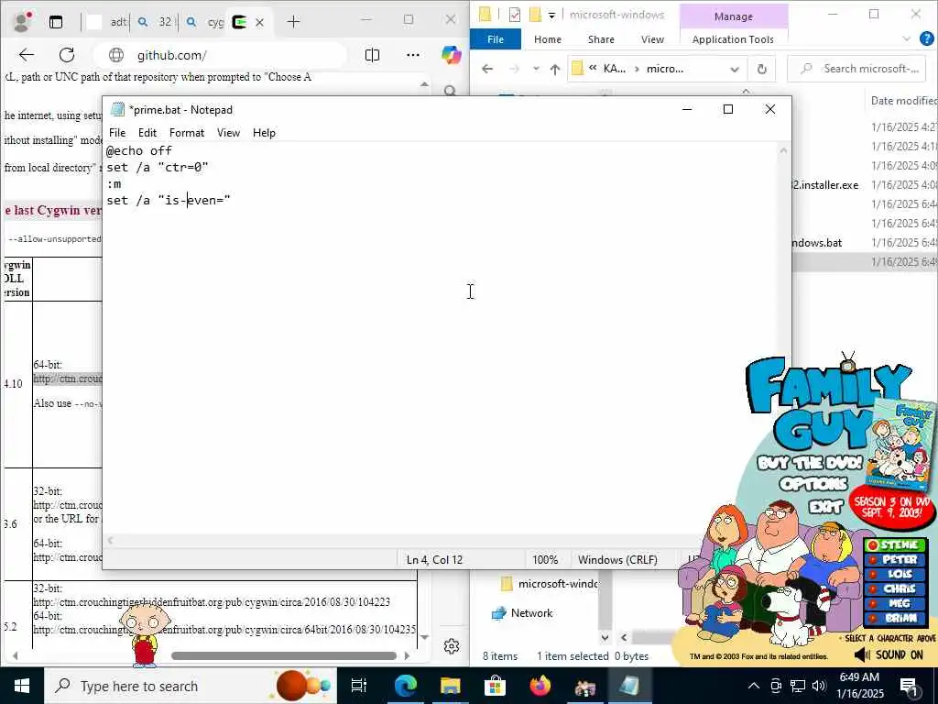Open Task View on taskbar
The height and width of the screenshot is (704, 938).
point(359,686)
